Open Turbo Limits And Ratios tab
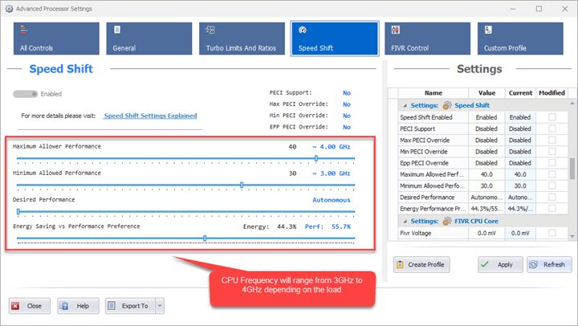The width and height of the screenshot is (578, 326). click(x=242, y=39)
